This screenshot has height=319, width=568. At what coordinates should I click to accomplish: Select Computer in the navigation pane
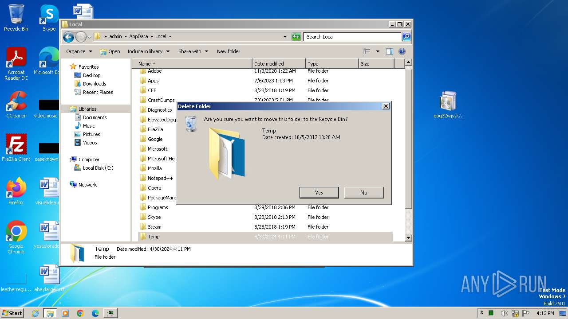coord(89,159)
